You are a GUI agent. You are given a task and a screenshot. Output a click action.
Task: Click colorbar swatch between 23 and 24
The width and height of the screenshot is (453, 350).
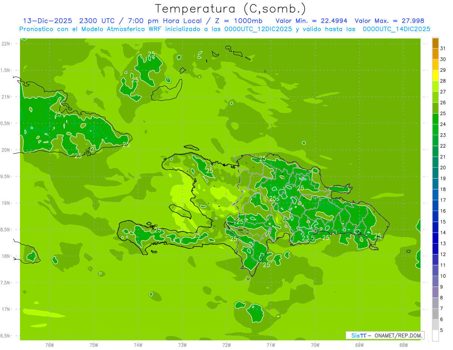point(435,130)
